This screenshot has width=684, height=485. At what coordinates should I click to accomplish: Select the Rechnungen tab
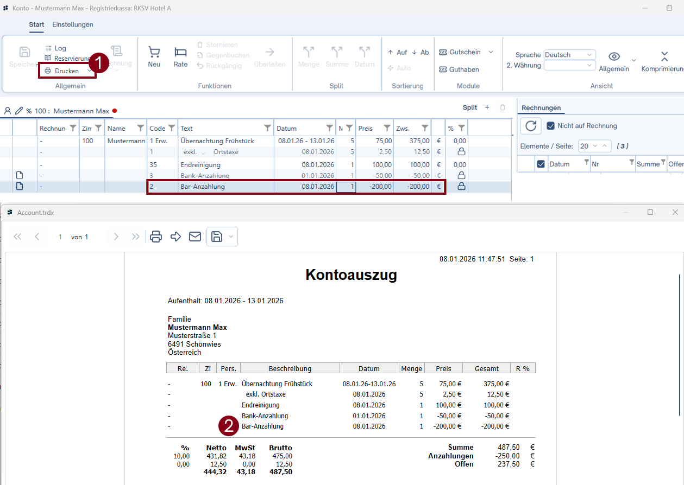pos(541,108)
